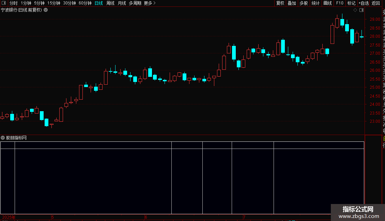Select the 60分钟 period
Screen dimensions: 385x221
(85, 3)
